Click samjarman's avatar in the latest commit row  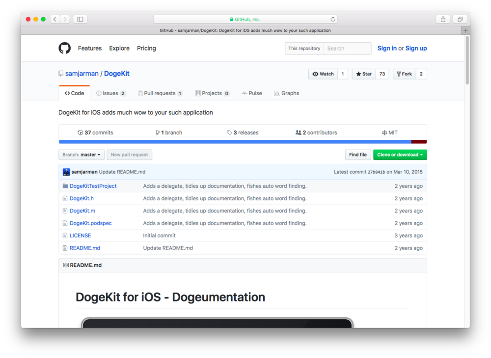66,172
